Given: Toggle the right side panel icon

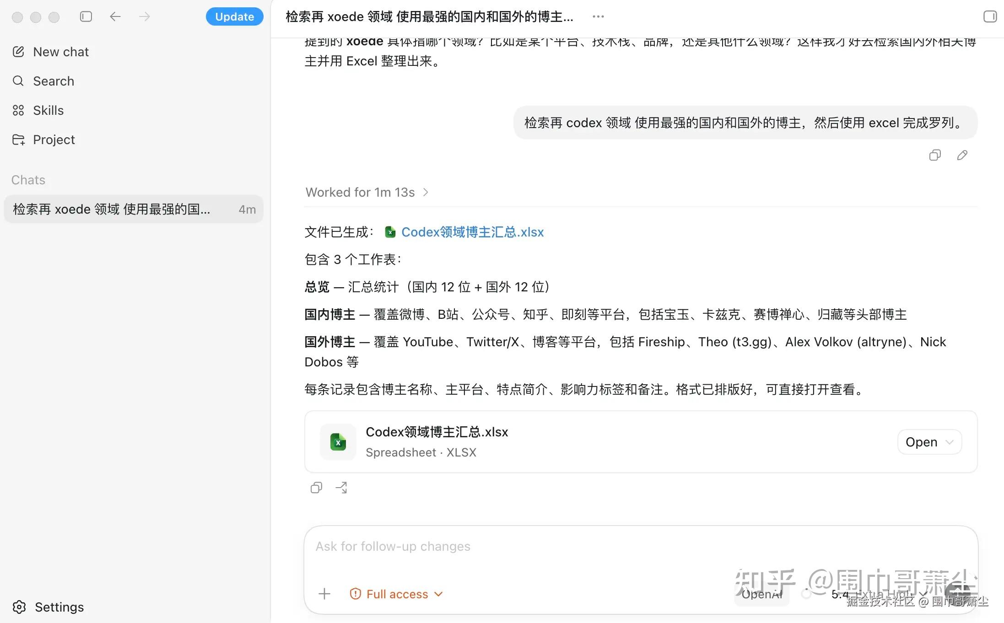Looking at the screenshot, I should coord(990,17).
